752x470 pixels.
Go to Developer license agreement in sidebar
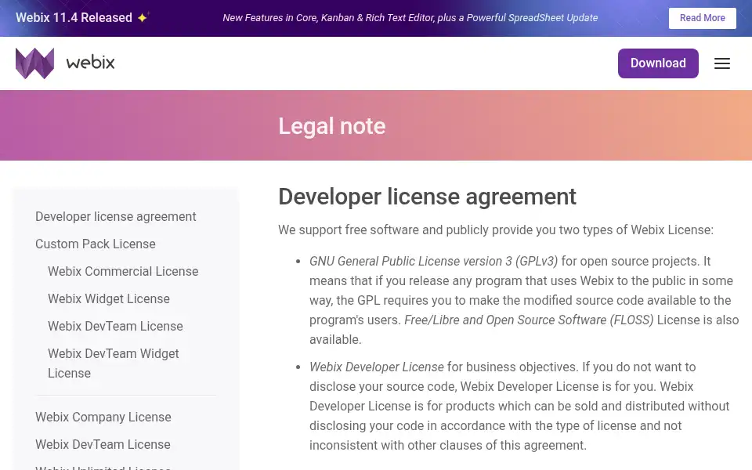click(x=116, y=216)
